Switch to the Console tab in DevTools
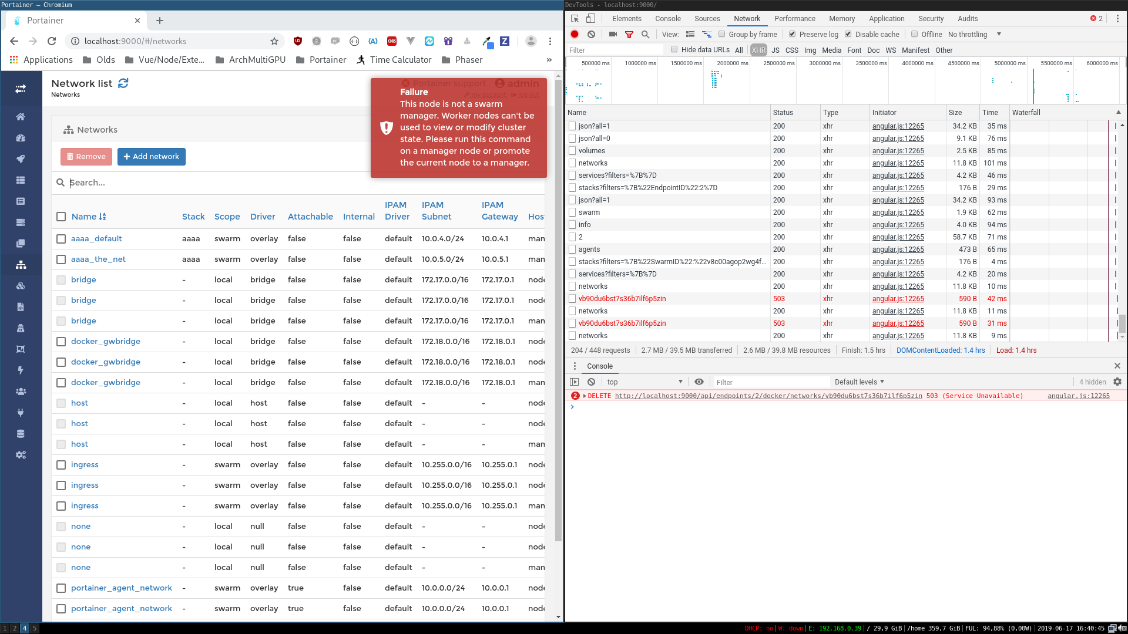 tap(668, 19)
